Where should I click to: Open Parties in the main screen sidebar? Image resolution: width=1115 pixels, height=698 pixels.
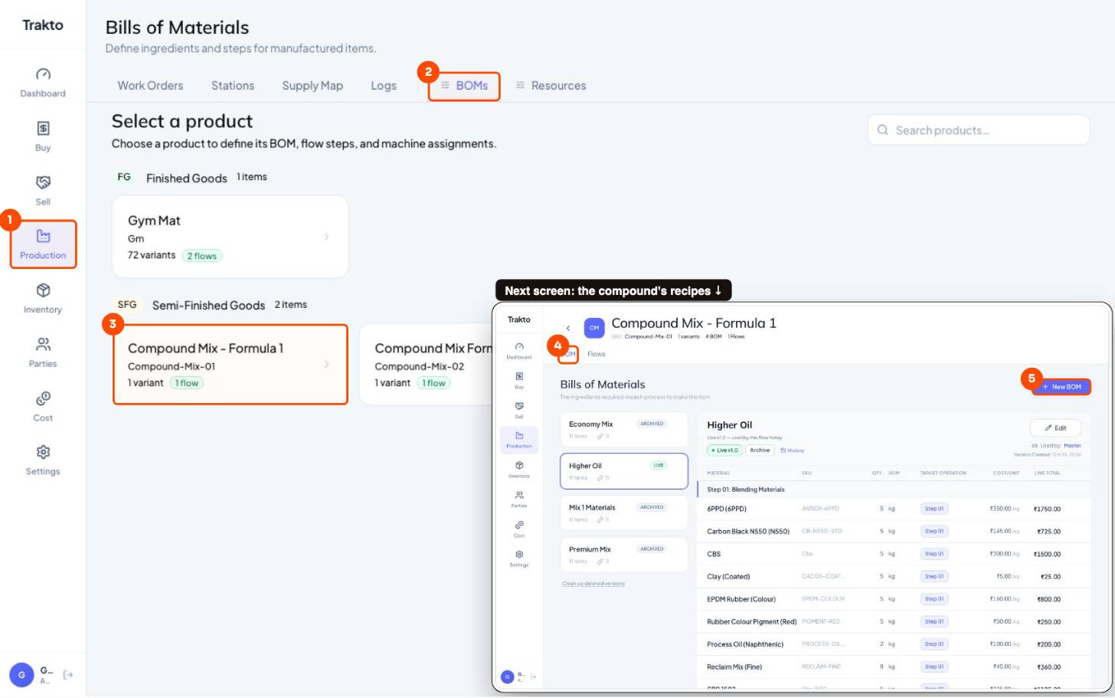tap(43, 352)
